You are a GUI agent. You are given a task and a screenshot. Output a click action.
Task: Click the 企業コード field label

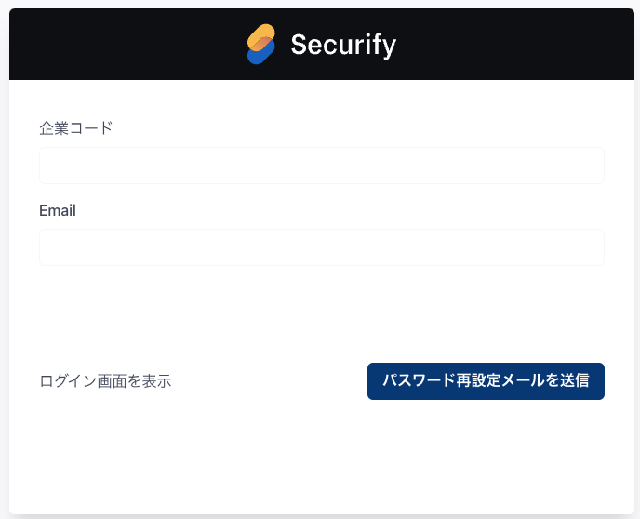76,128
